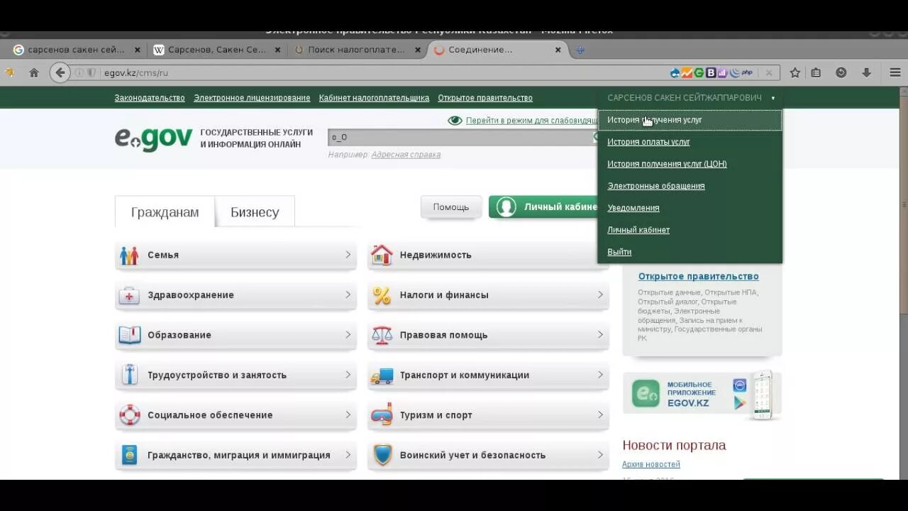Viewport: 908px width, 511px height.
Task: Select История оплаты услуг menu item
Action: pyautogui.click(x=648, y=142)
